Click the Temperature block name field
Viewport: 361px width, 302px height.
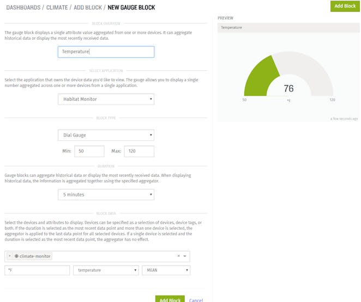point(106,52)
